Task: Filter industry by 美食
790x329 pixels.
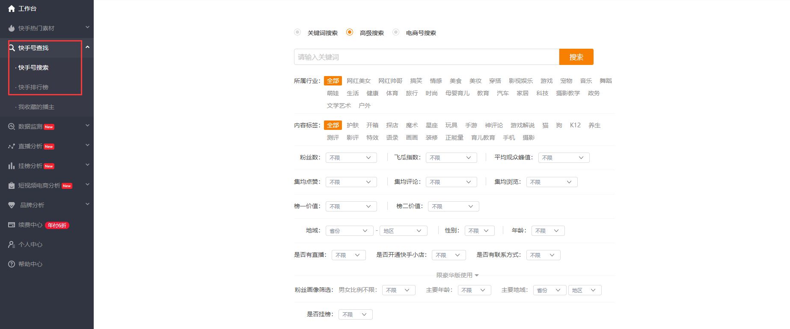Action: pyautogui.click(x=456, y=81)
